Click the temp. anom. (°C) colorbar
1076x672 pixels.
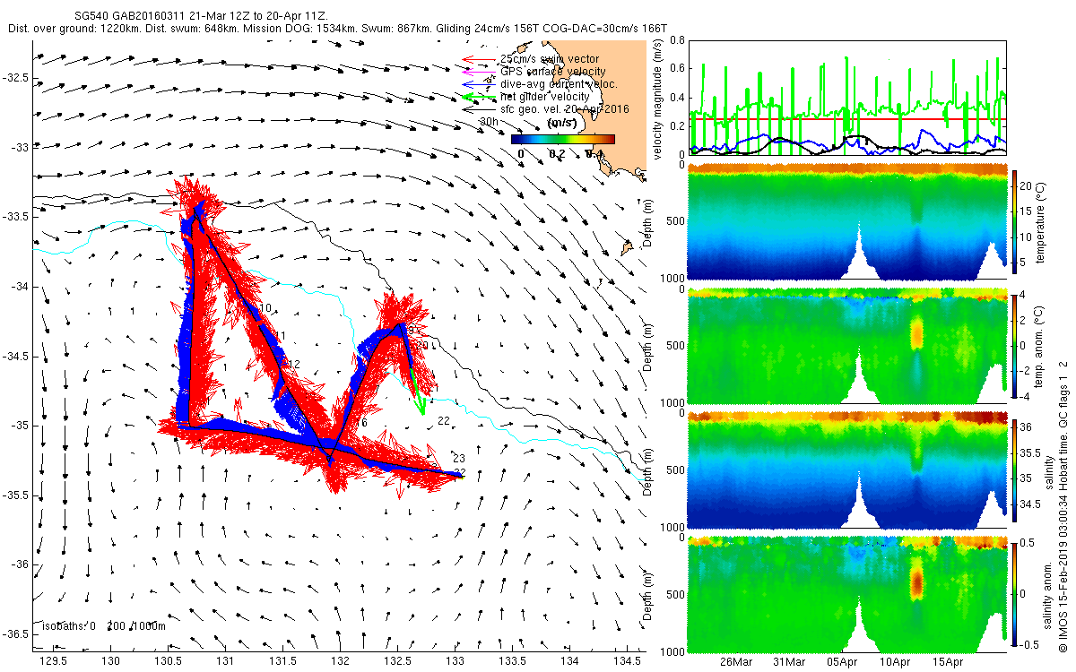point(1016,347)
